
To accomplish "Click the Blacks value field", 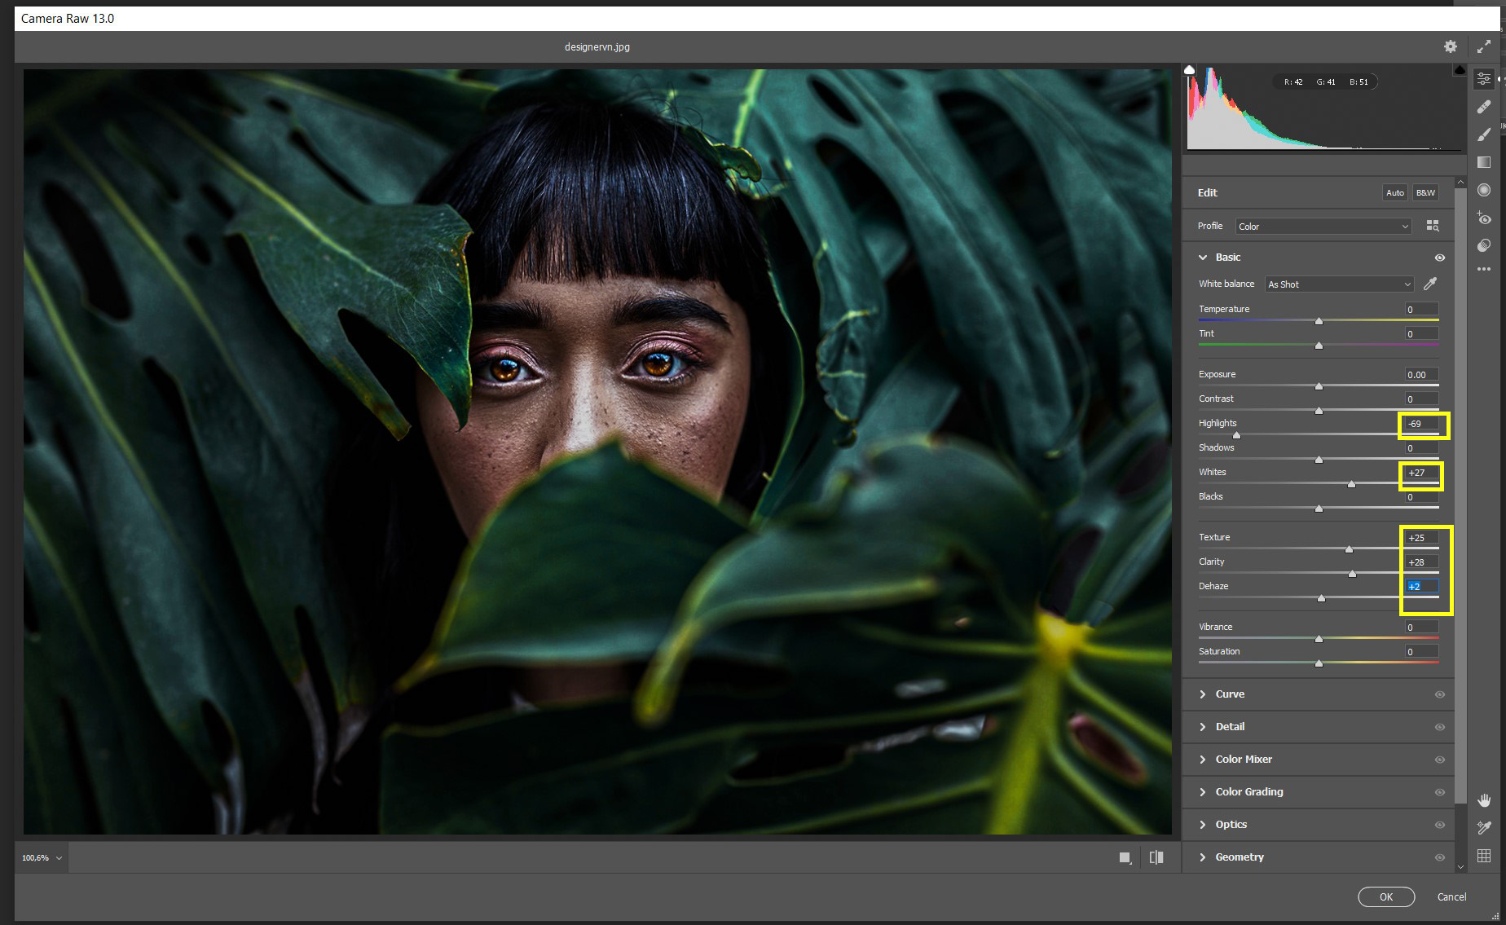I will coord(1422,497).
